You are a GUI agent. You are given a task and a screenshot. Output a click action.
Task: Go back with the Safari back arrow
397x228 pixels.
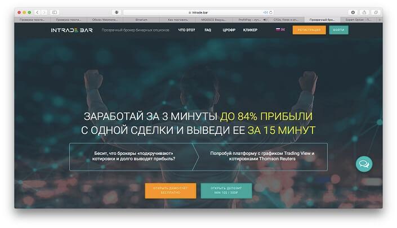point(38,12)
